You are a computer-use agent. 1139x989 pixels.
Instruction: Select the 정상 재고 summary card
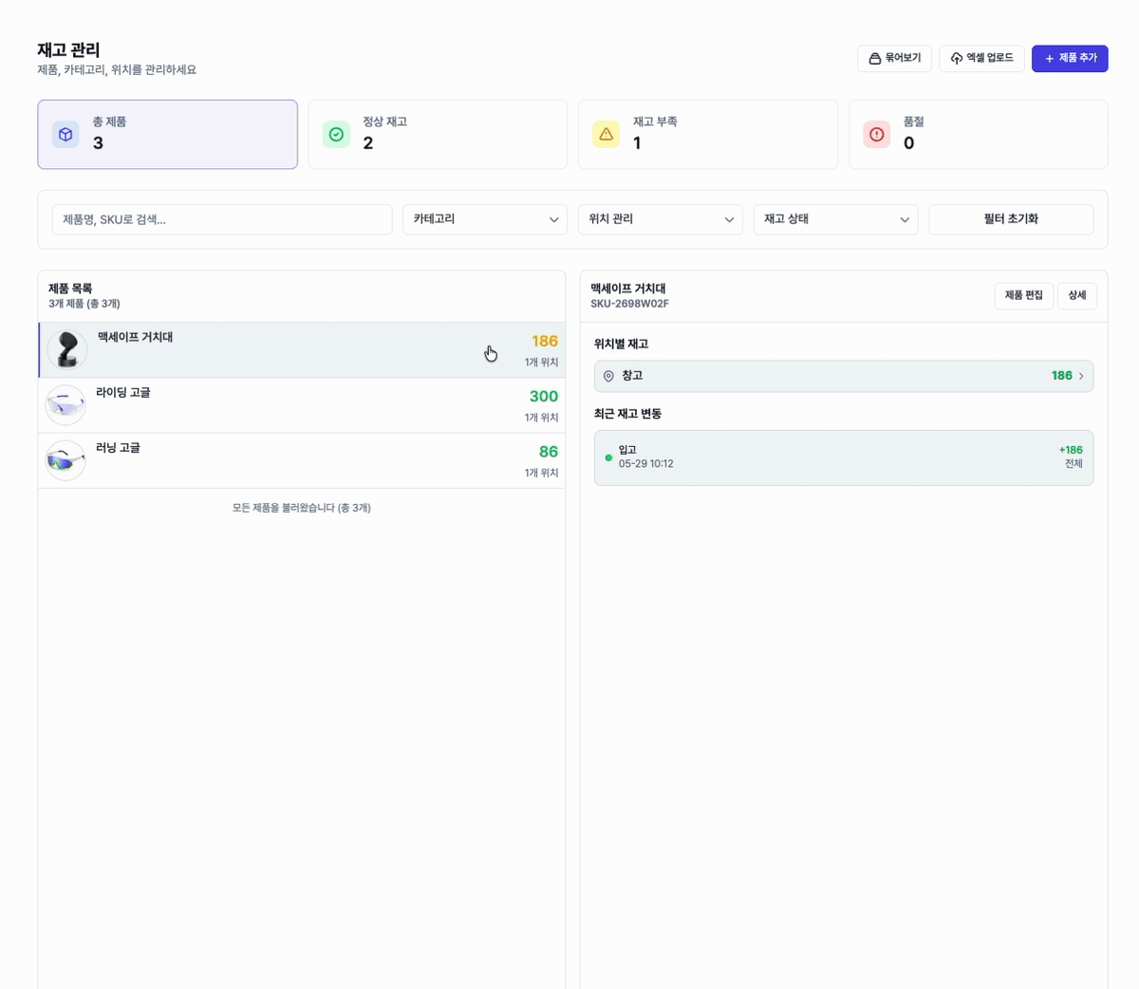(x=438, y=134)
